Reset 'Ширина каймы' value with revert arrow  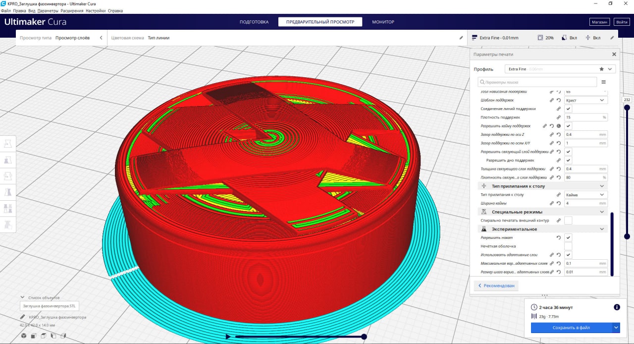click(559, 203)
